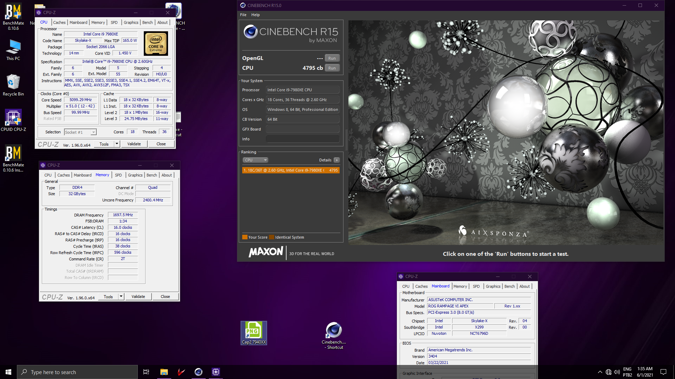This screenshot has width=675, height=379.
Task: Expand Tools dropdown arrow in top CPU-Z
Action: coord(117,144)
